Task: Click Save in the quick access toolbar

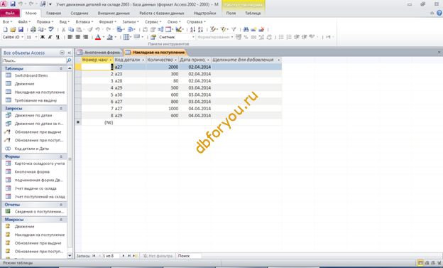Action: click(13, 4)
